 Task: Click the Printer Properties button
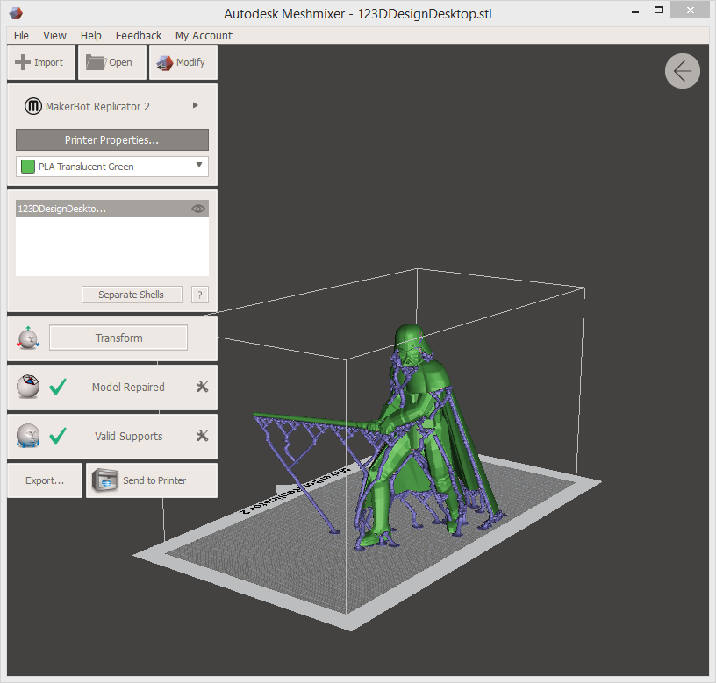111,140
